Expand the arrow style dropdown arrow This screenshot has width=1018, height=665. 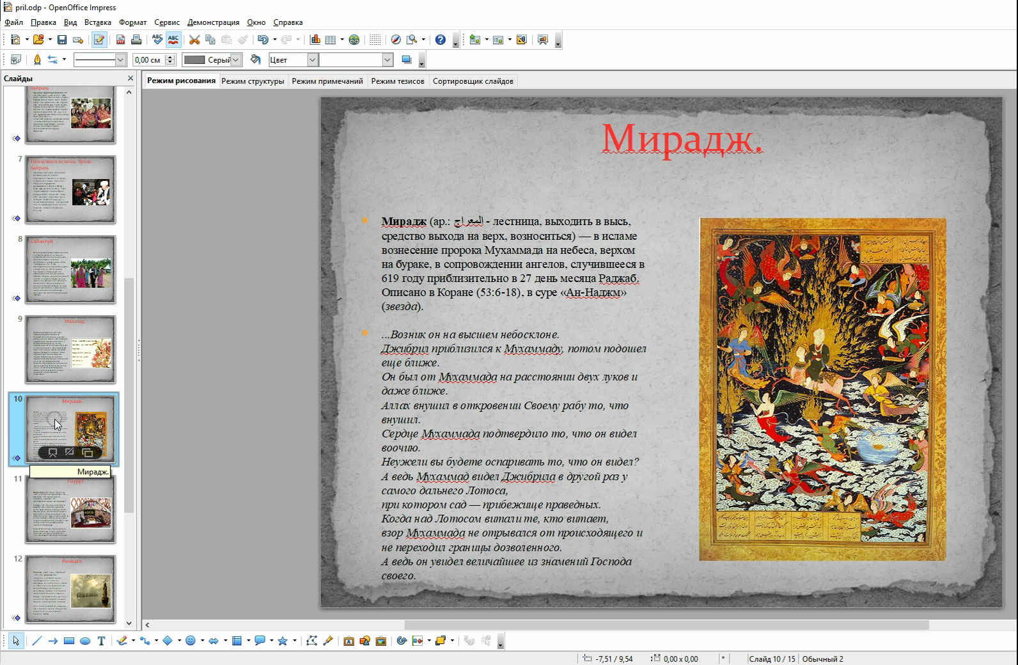(x=65, y=59)
